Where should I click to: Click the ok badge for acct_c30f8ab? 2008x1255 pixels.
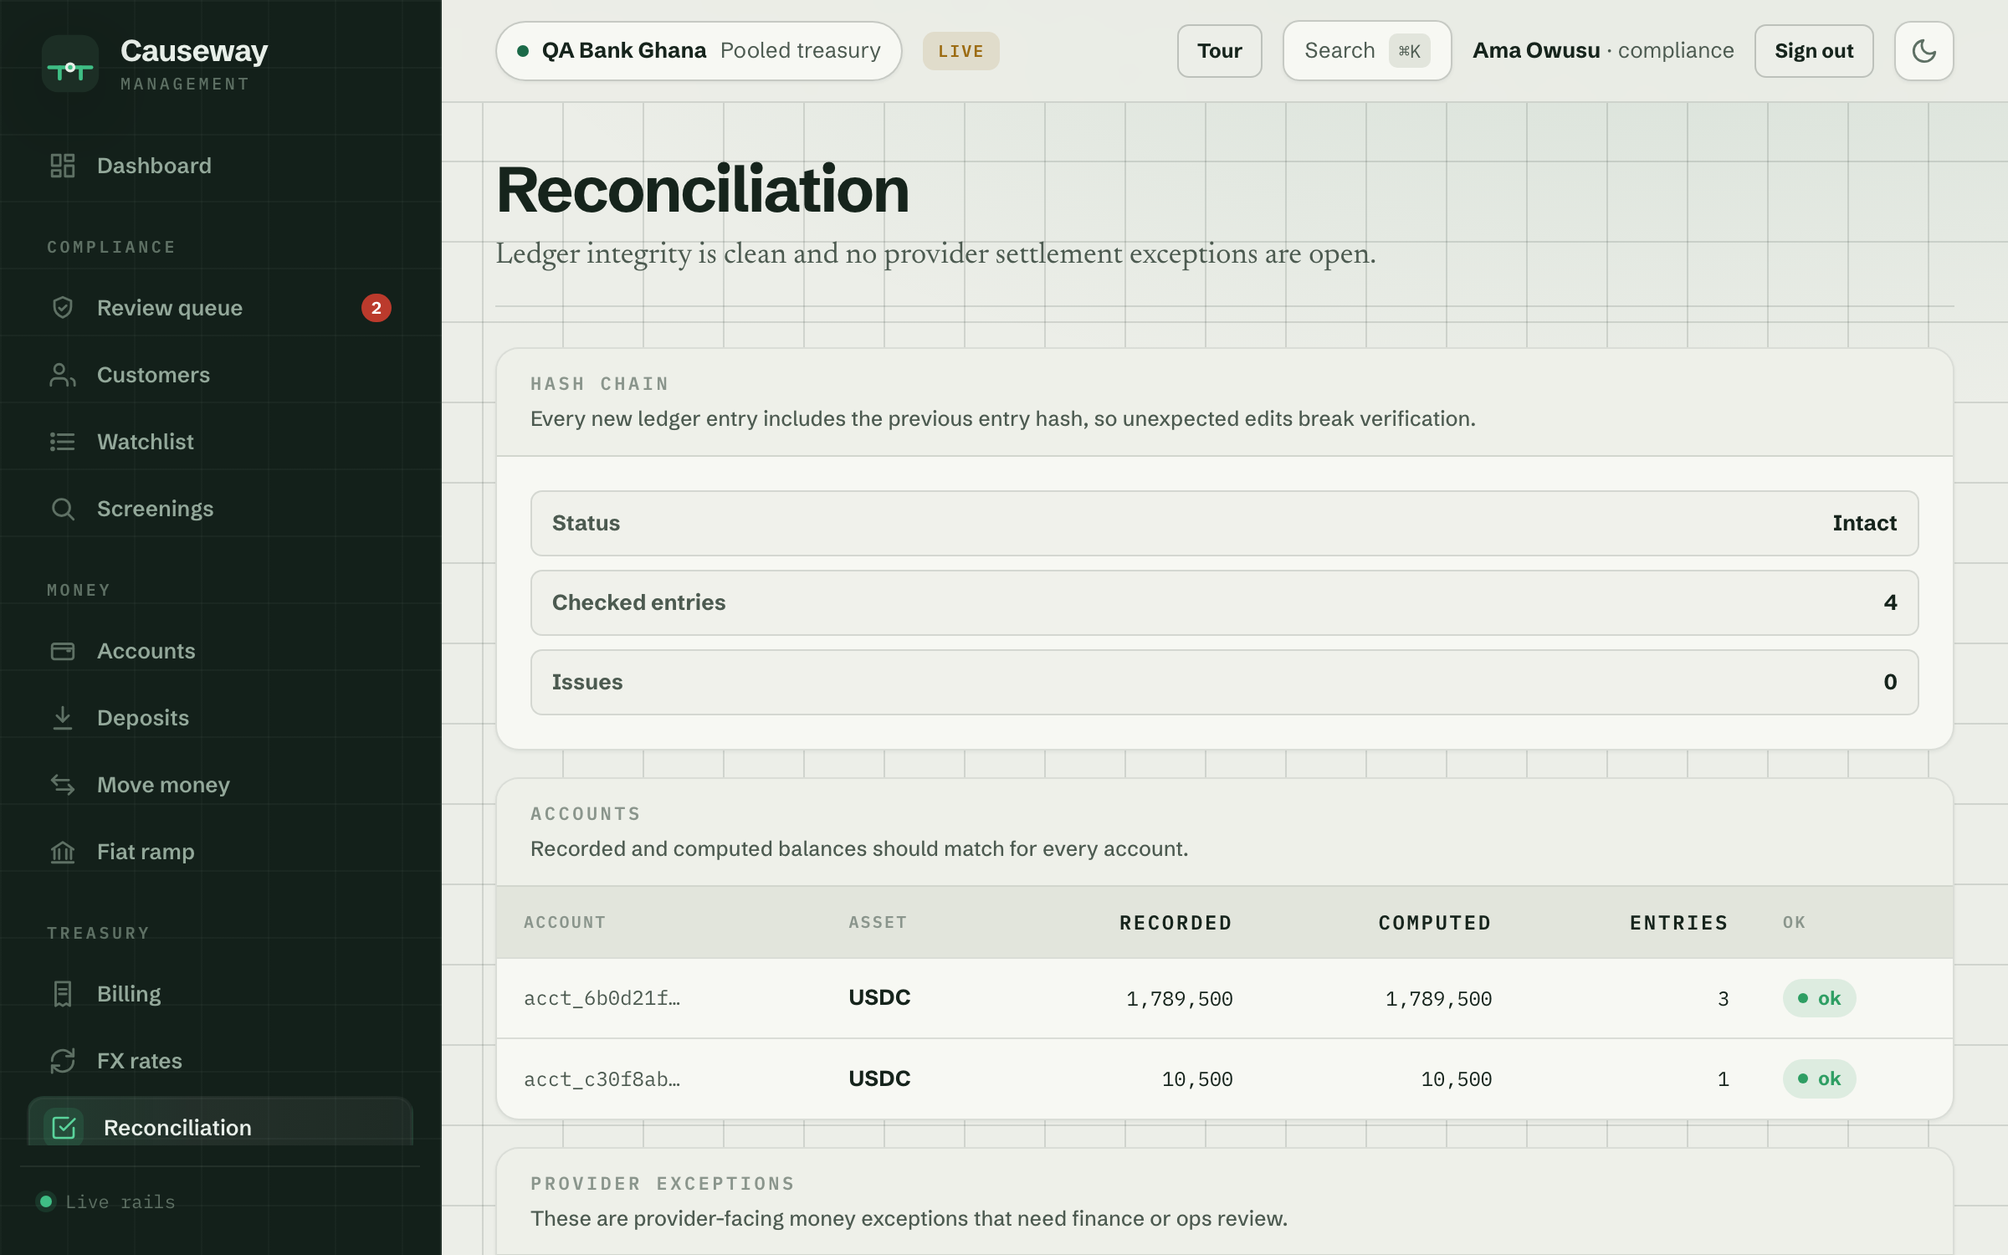point(1819,1078)
